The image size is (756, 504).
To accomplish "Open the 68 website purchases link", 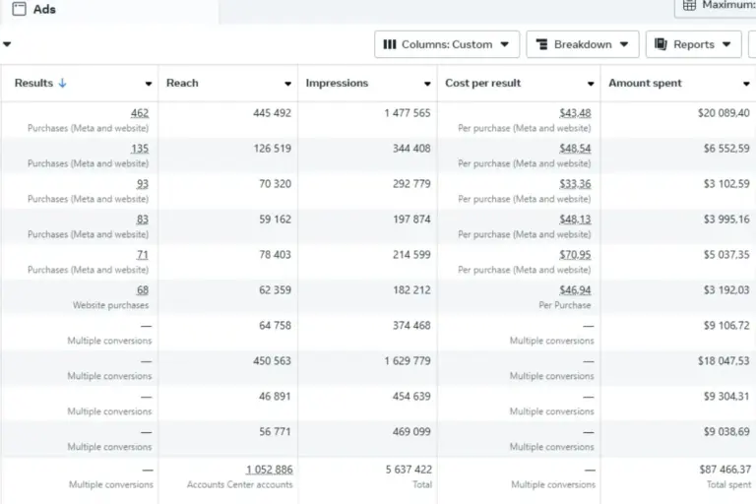I will click(143, 289).
